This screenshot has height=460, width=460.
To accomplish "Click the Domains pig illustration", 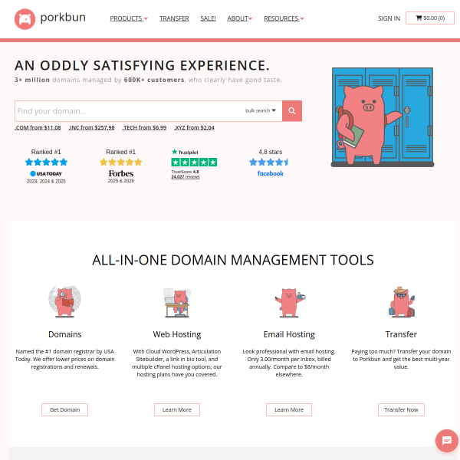I will pos(65,301).
